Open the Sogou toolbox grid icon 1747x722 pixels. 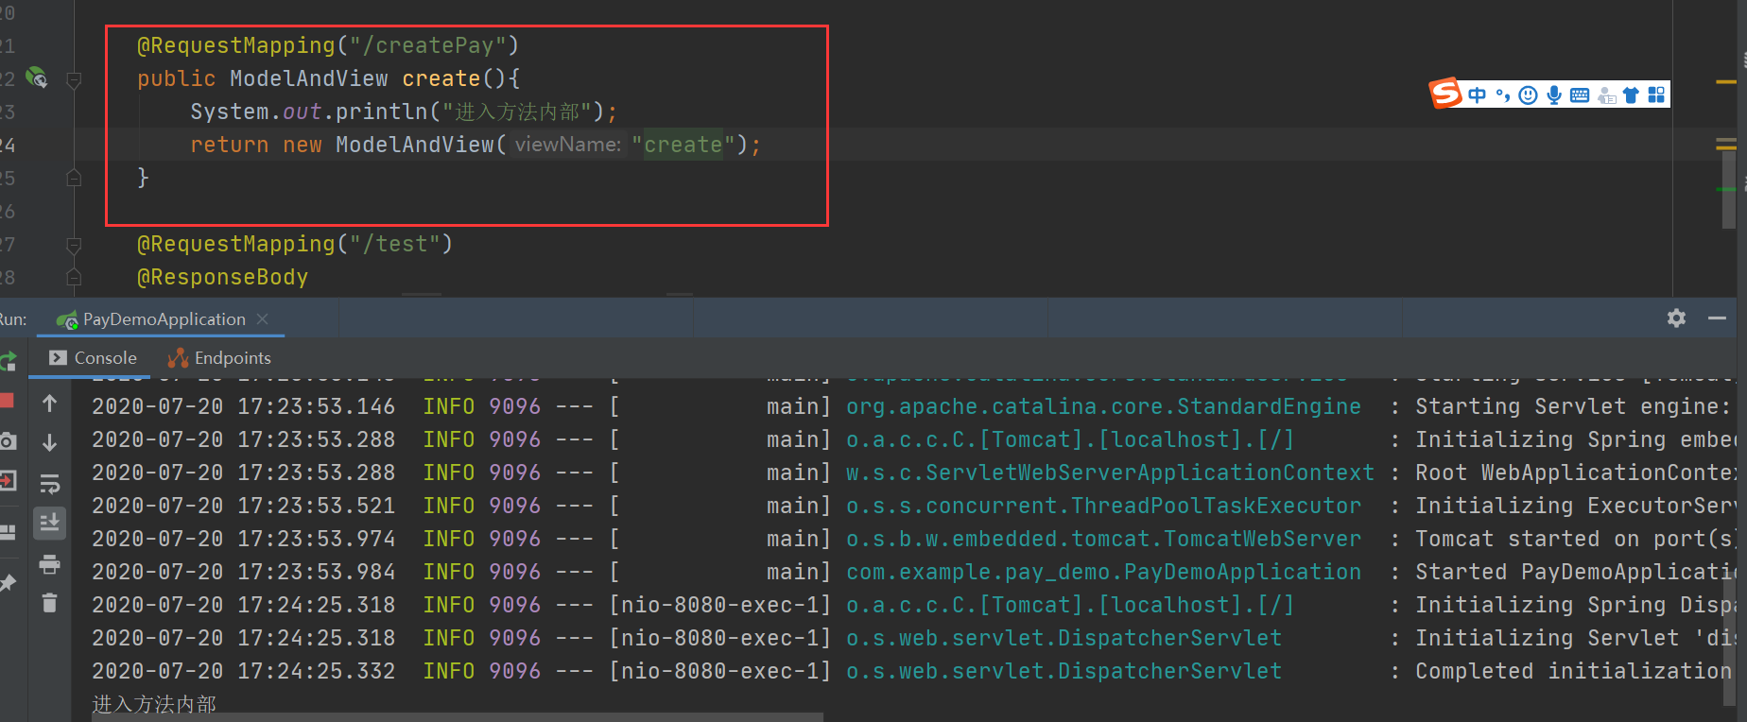1656,95
